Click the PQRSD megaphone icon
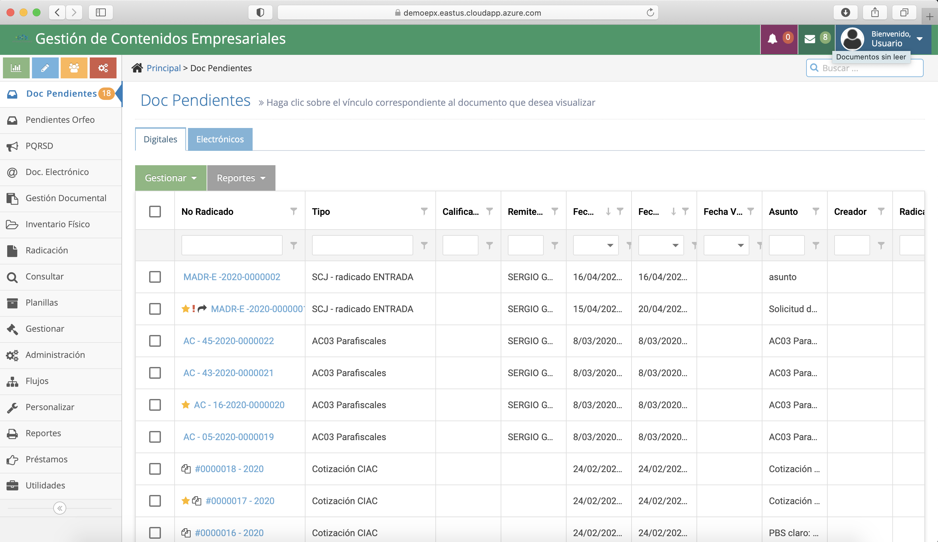The width and height of the screenshot is (938, 542). coord(12,146)
